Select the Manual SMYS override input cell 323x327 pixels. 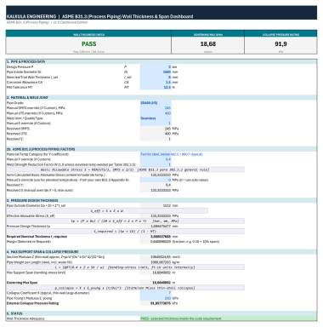coord(156,108)
